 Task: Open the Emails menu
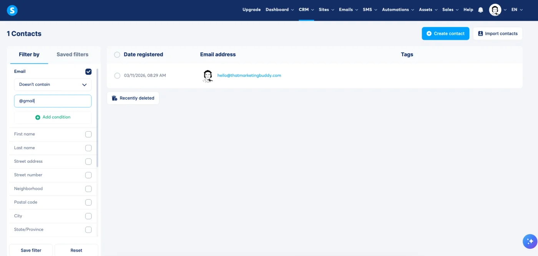pyautogui.click(x=346, y=10)
